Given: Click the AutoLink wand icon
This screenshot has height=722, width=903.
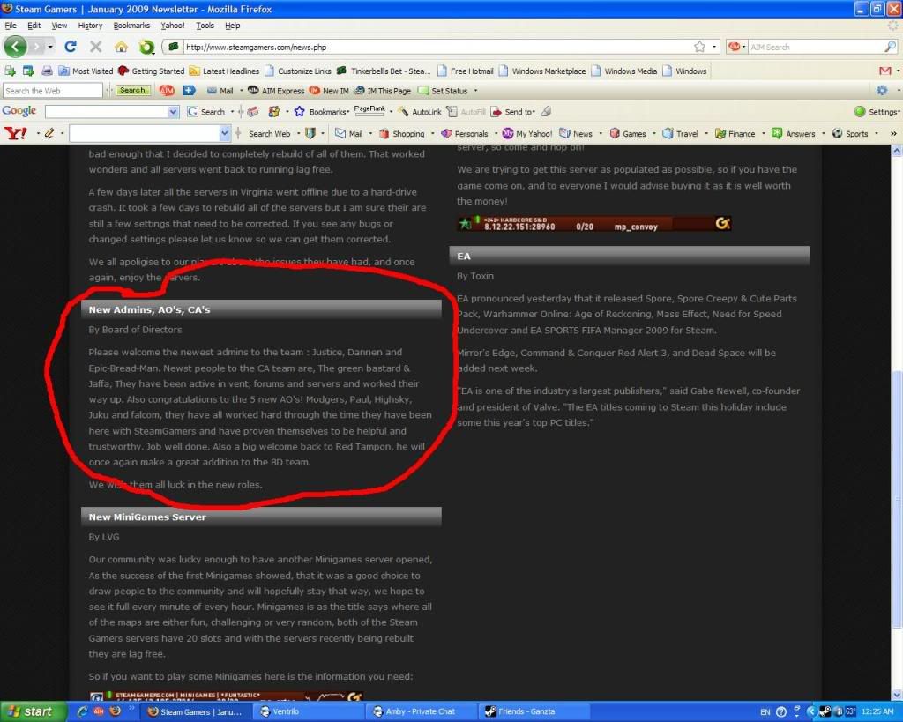Looking at the screenshot, I should (404, 112).
